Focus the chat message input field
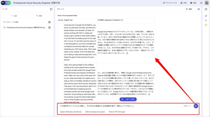The image size is (210, 117). [x=120, y=106]
